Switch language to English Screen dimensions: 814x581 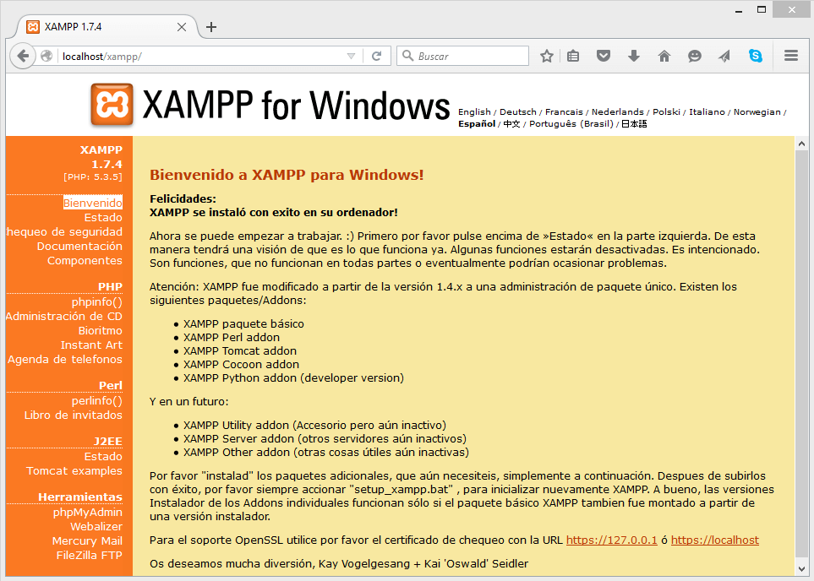click(474, 112)
